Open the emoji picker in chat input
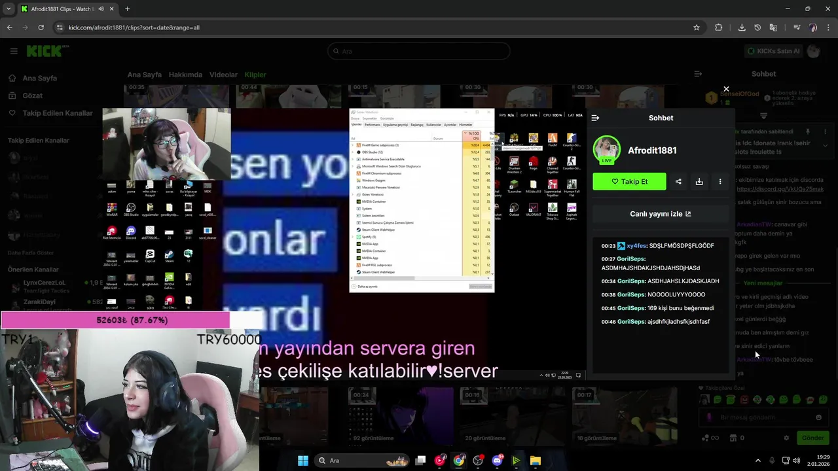The width and height of the screenshot is (838, 471). [818, 417]
